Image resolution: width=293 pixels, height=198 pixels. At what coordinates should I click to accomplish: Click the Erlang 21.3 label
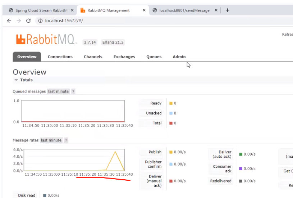click(113, 42)
